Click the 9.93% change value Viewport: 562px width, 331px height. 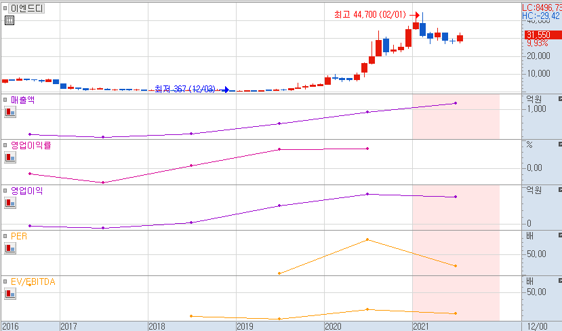(538, 43)
